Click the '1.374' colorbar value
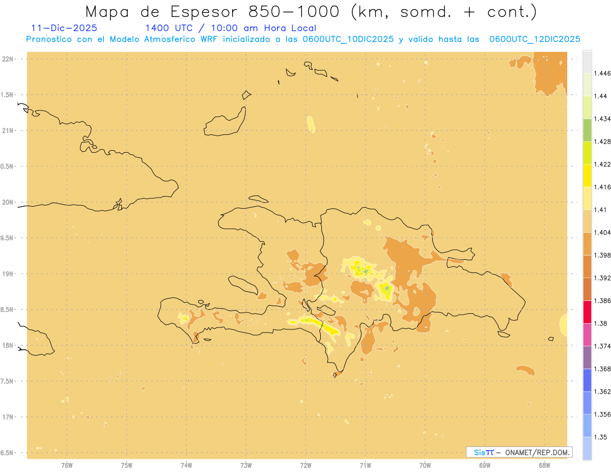 tap(602, 346)
